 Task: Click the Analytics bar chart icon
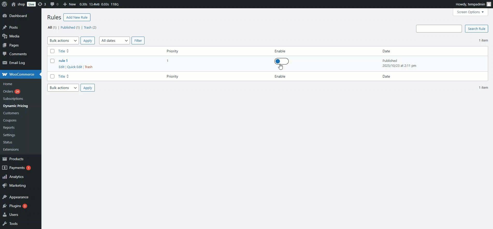point(5,177)
